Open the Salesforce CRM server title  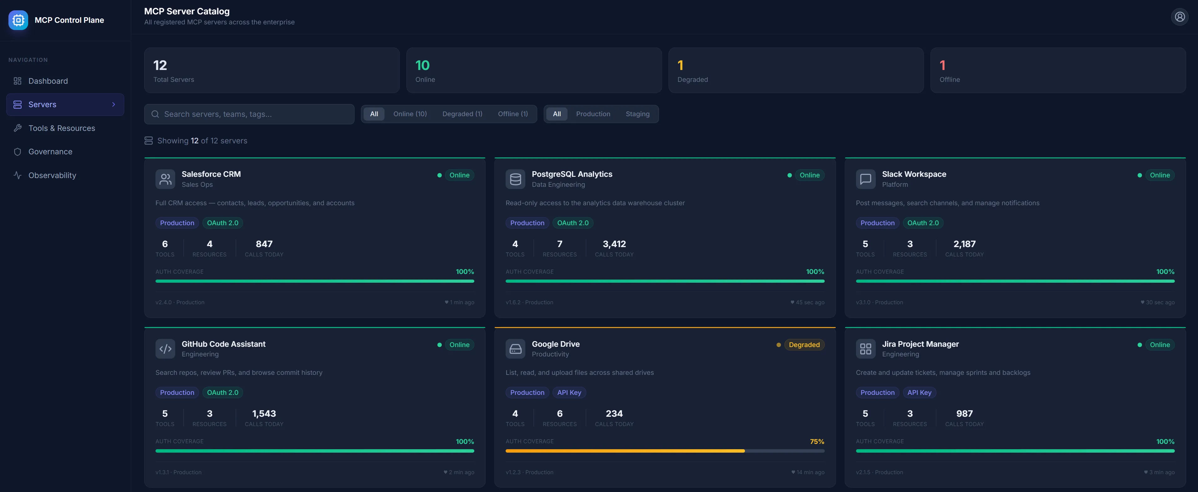211,174
